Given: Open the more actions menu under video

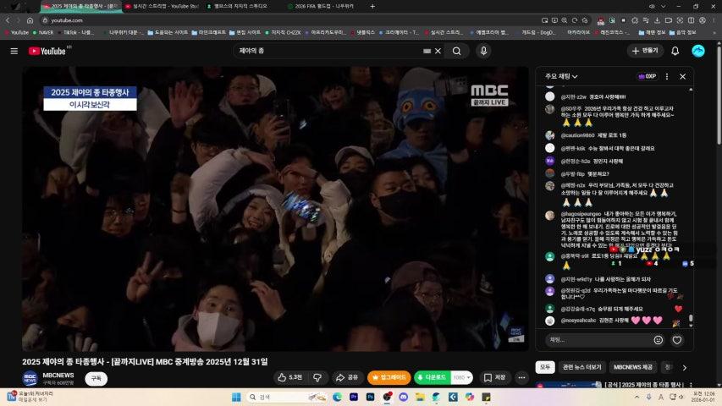Looking at the screenshot, I should (521, 377).
